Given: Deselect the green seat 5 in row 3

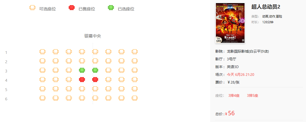Looking at the screenshot, I should pyautogui.click(x=95, y=70).
